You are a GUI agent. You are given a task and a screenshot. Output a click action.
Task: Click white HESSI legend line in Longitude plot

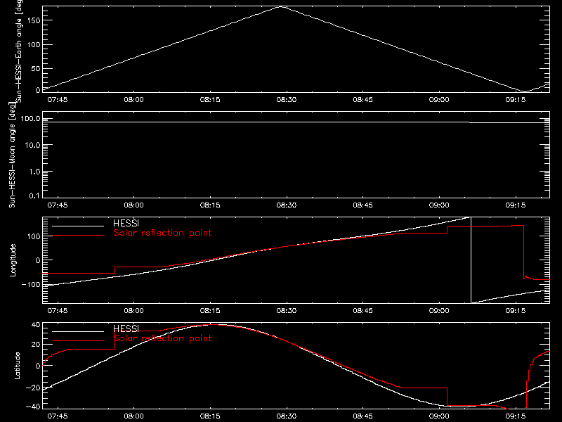point(78,226)
